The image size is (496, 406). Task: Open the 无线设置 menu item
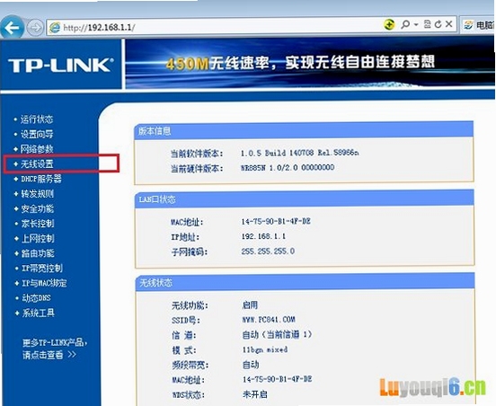(x=37, y=163)
